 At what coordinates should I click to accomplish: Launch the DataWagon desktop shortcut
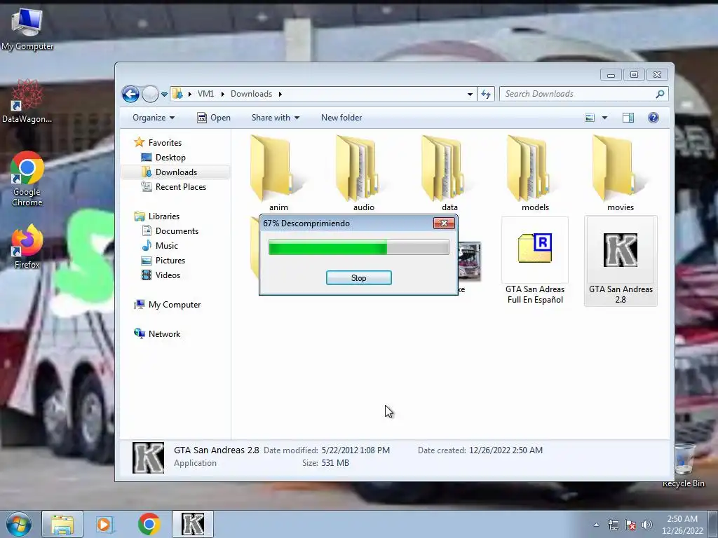(x=27, y=102)
